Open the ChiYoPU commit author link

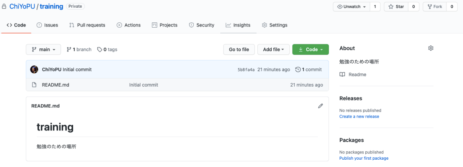(52, 70)
